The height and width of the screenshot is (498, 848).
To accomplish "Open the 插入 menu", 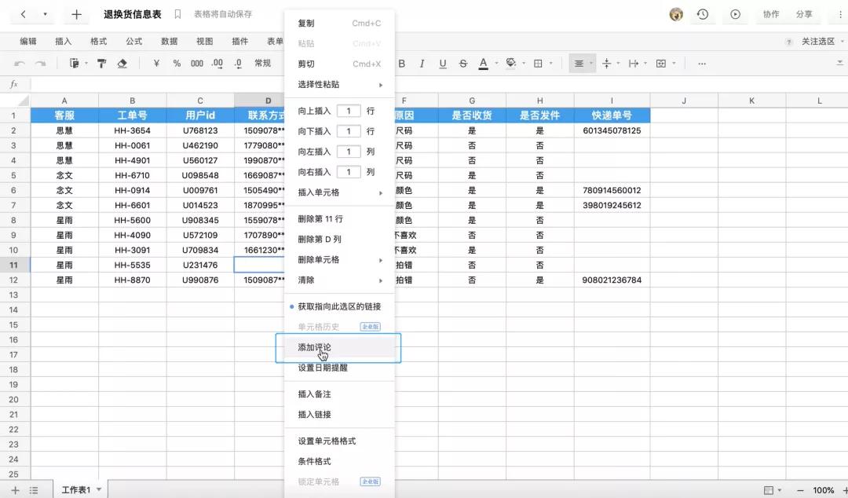I will 63,42.
